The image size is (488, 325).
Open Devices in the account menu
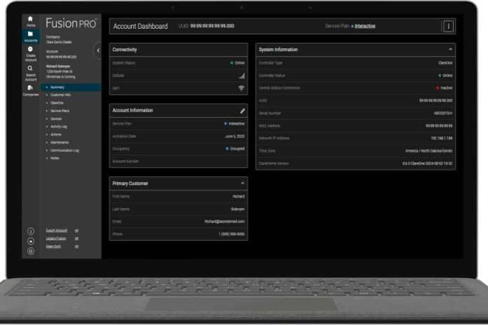tap(56, 119)
